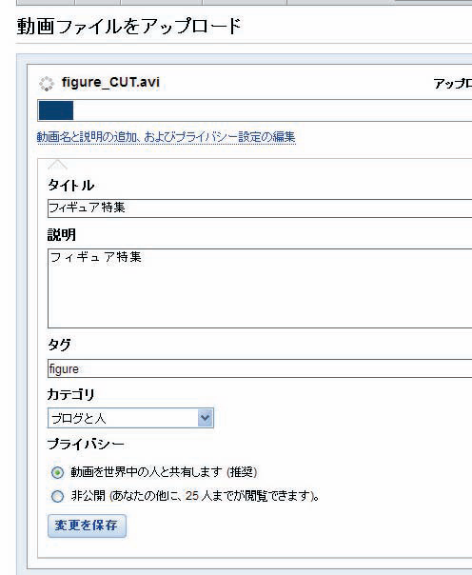This screenshot has width=472, height=575.
Task: Select the 動画を世界中の人と共有します radio button
Action: click(57, 472)
